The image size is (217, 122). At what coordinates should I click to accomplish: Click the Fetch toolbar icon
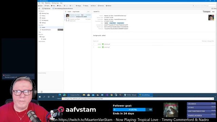[x=47, y=6]
